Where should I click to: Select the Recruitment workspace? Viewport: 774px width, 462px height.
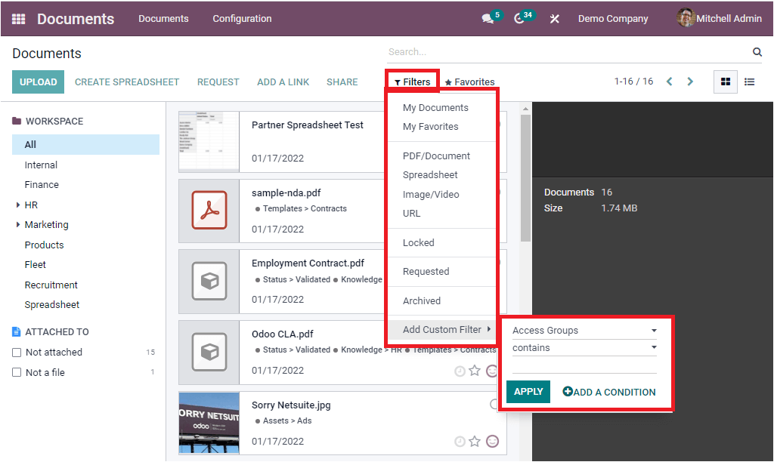pyautogui.click(x=51, y=285)
